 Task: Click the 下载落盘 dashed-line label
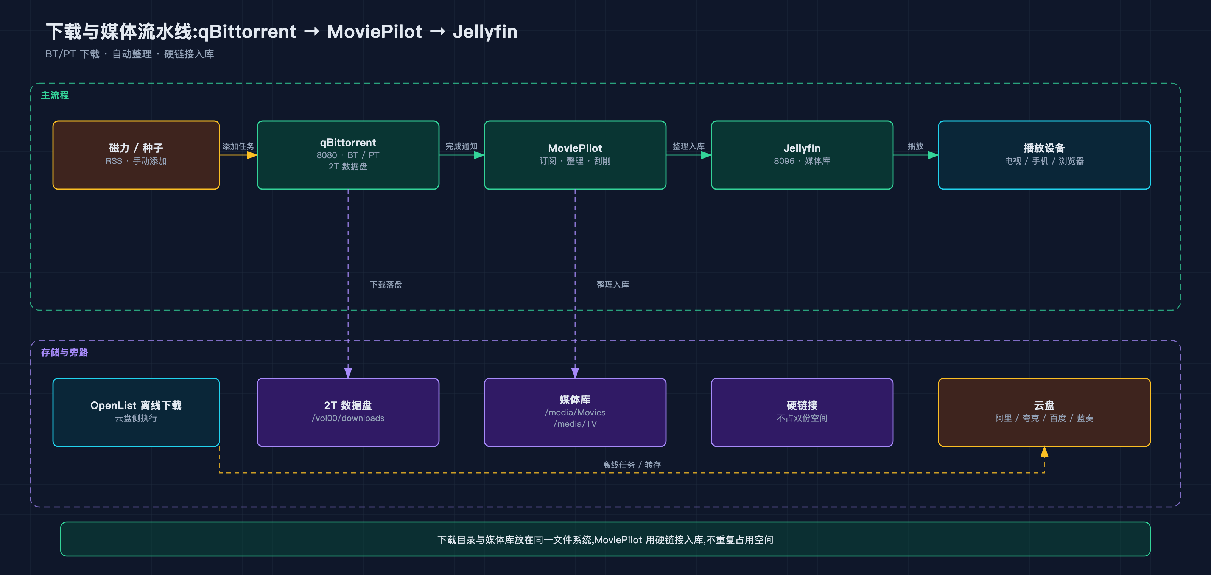coord(386,285)
